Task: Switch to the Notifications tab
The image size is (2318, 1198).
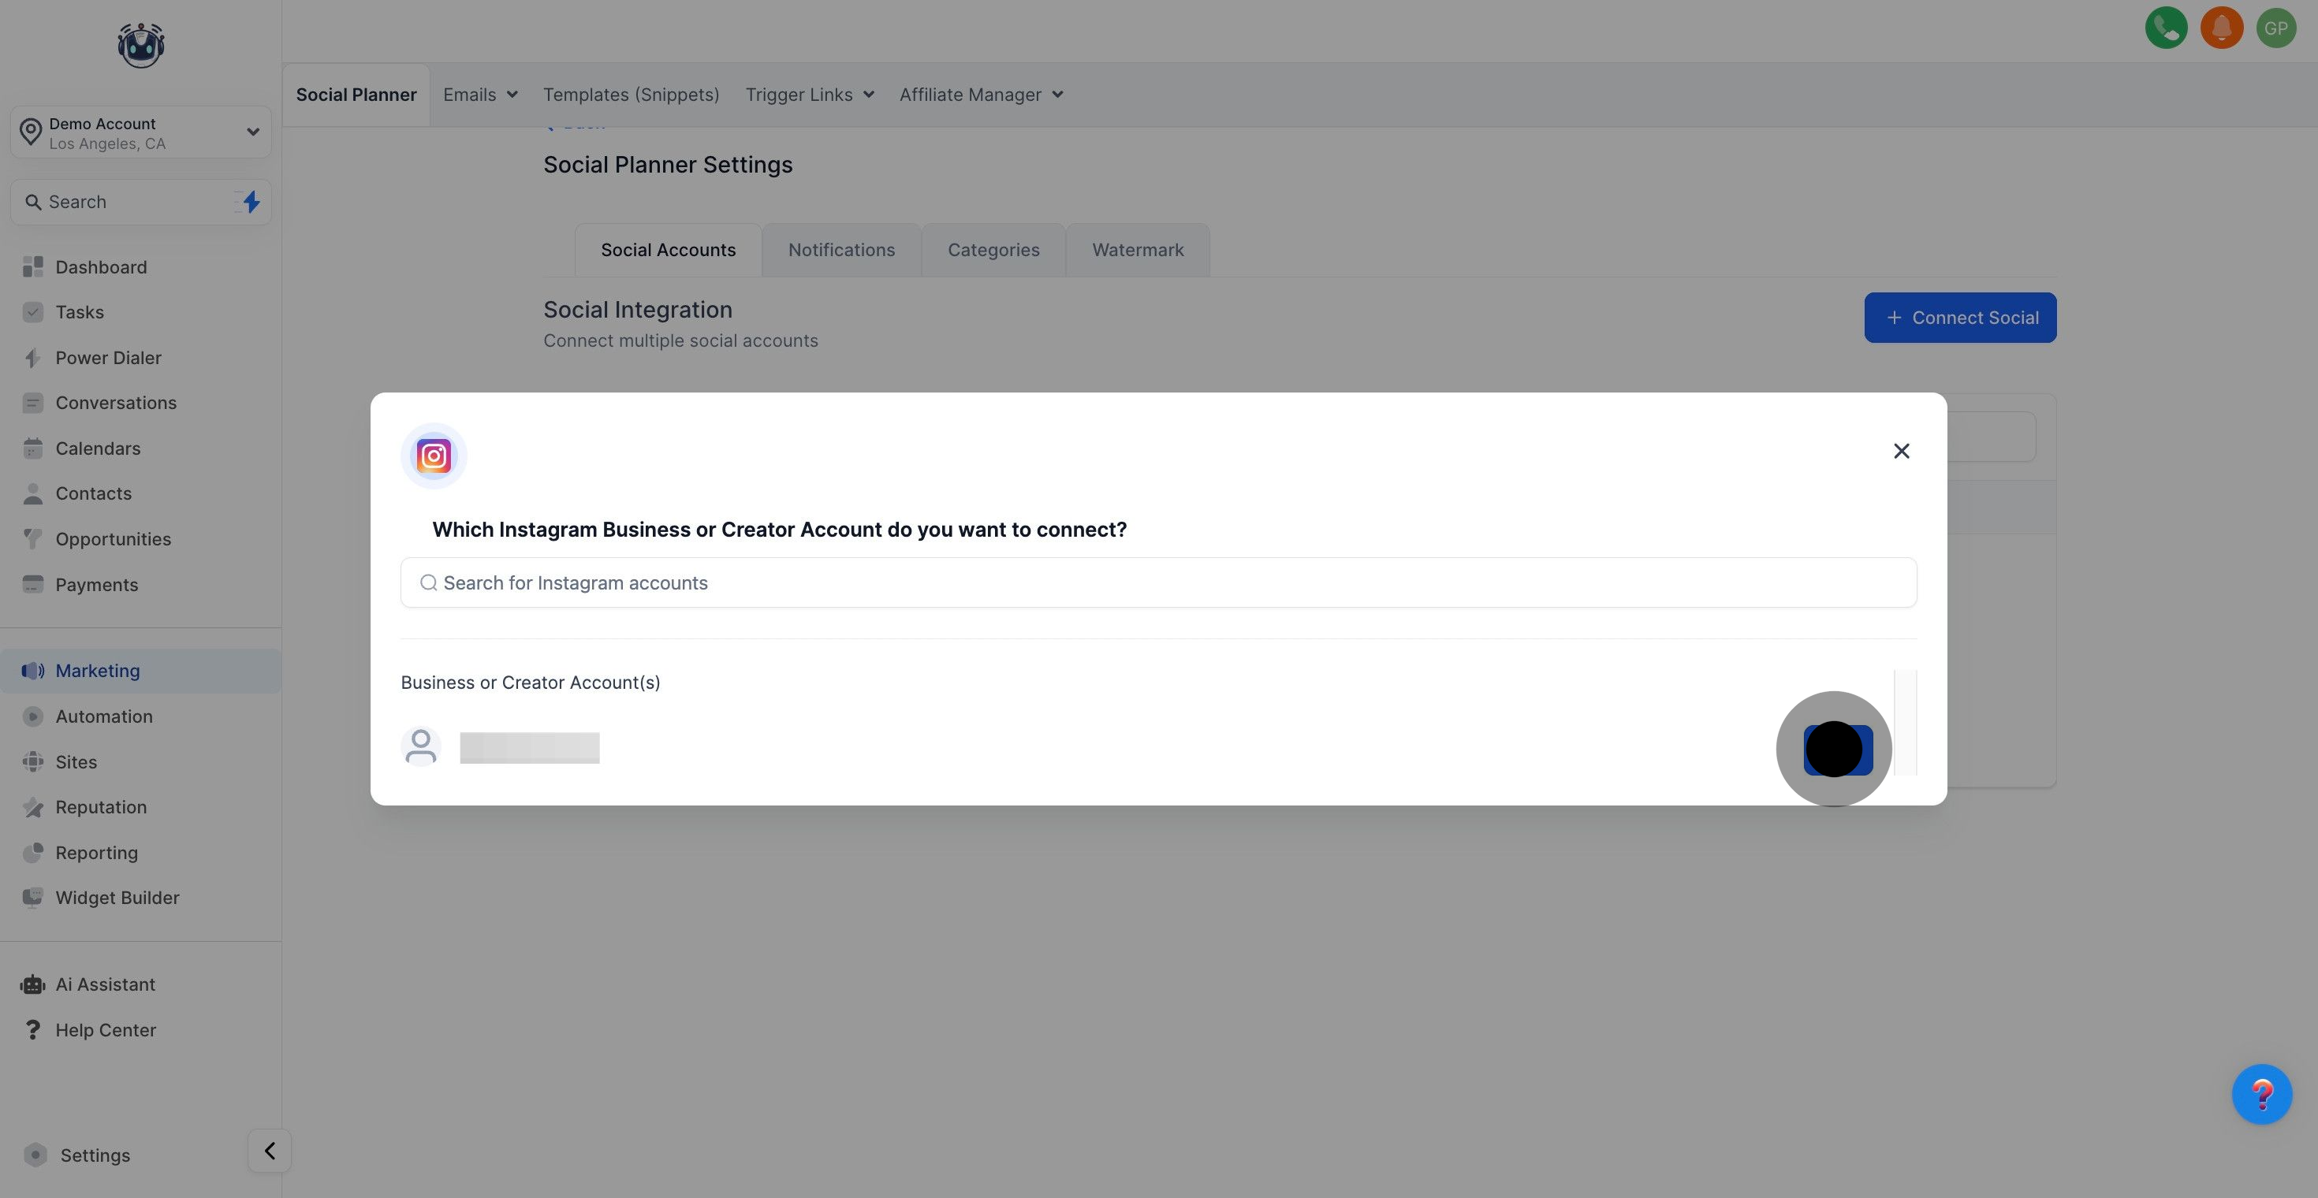Action: point(841,250)
